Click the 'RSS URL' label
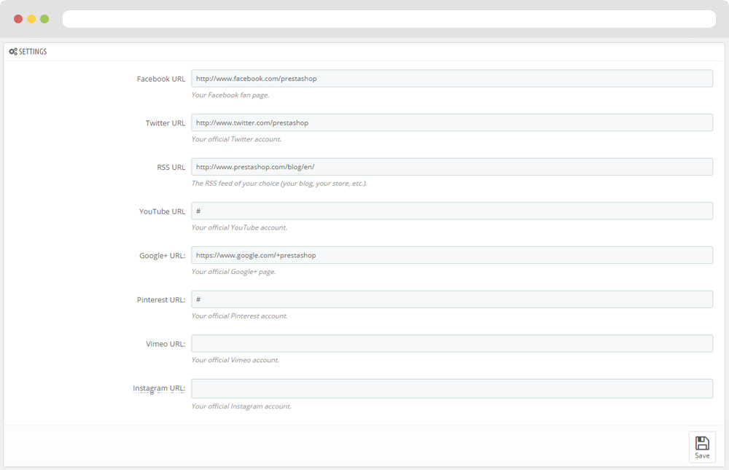Image resolution: width=729 pixels, height=470 pixels. tap(171, 168)
